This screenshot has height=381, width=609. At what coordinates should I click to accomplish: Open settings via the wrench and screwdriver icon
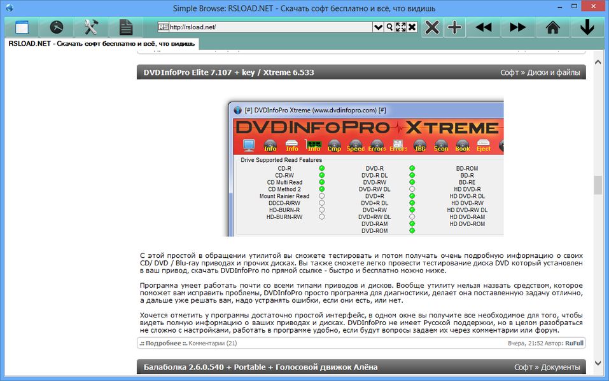coord(91,27)
